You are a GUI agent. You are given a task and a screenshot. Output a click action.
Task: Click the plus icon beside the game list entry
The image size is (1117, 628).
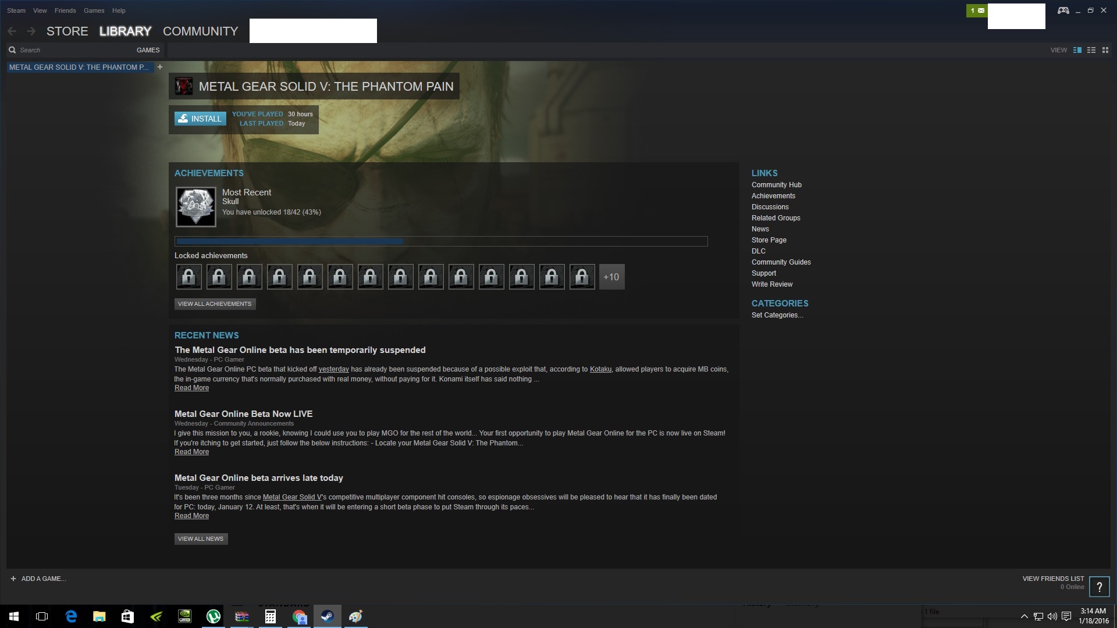(160, 67)
